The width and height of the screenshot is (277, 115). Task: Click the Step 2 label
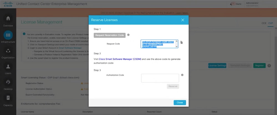tap(97, 53)
